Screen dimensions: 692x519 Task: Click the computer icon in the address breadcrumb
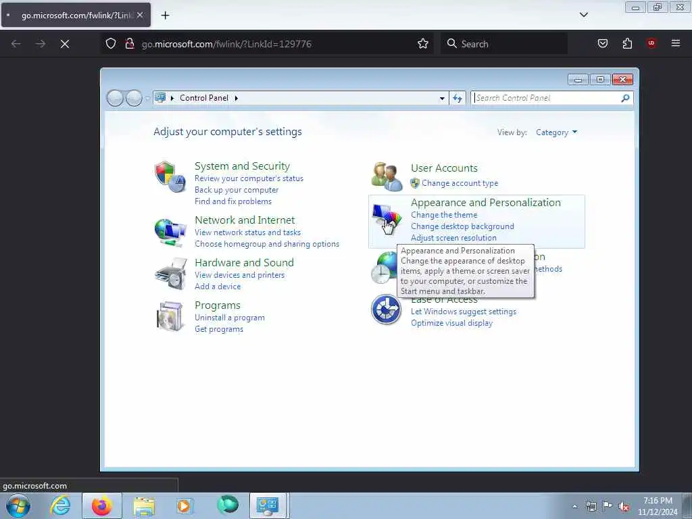(160, 97)
